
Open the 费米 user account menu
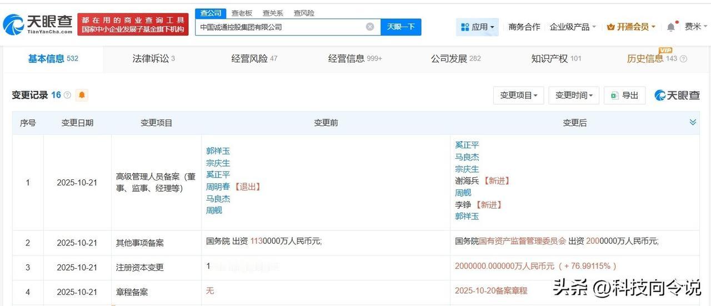(x=695, y=27)
